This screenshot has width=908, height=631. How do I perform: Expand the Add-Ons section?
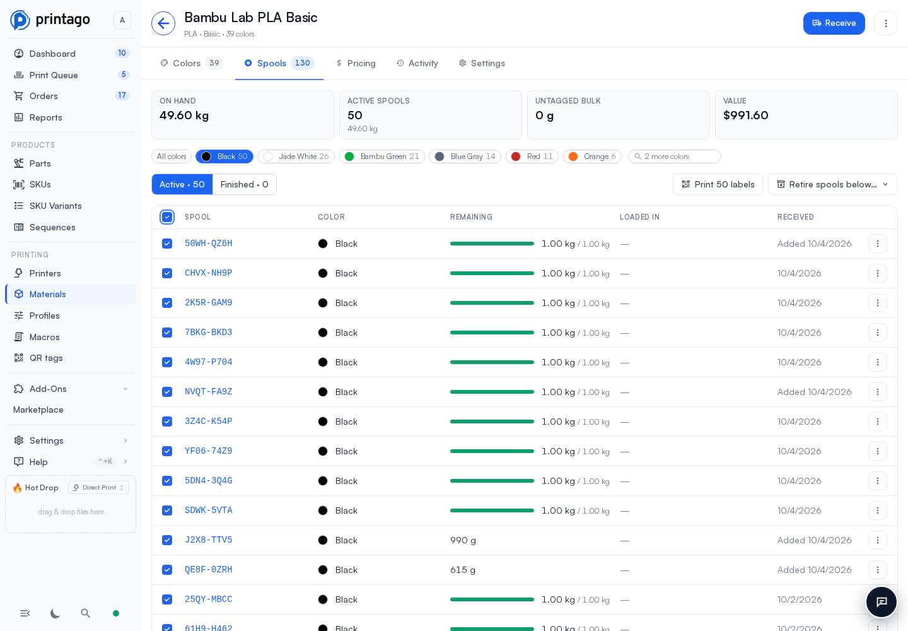click(x=71, y=389)
